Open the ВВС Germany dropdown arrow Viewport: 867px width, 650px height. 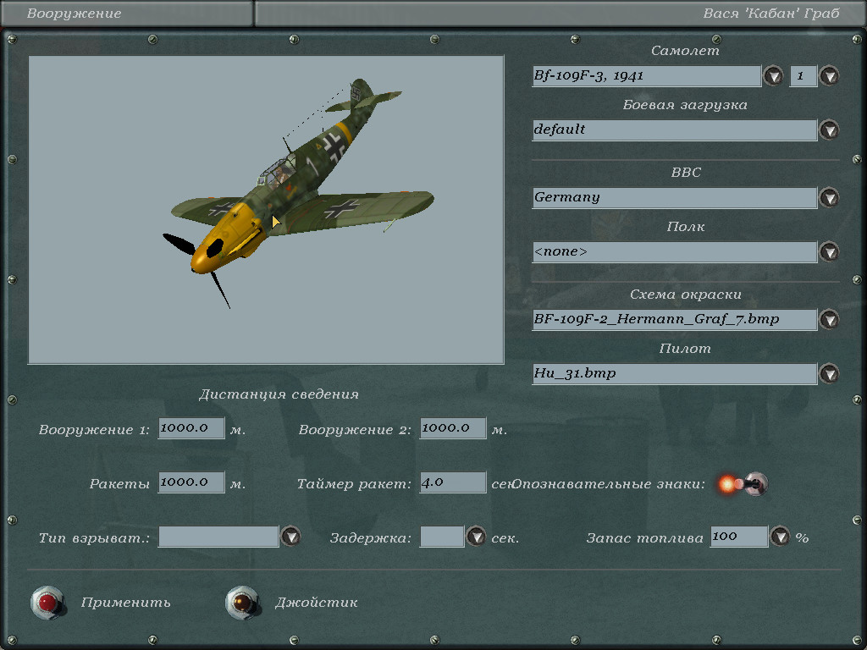coord(829,198)
